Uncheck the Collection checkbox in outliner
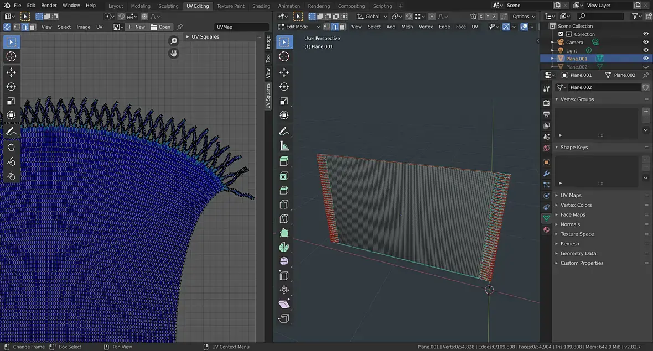The image size is (653, 351). (x=561, y=34)
